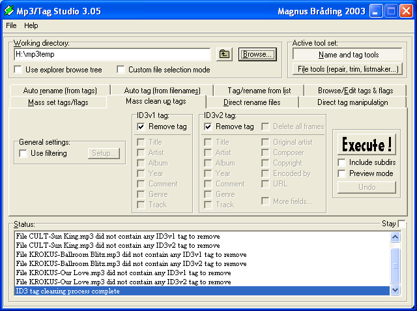Image resolution: width=417 pixels, height=311 pixels.
Task: Open the File menu
Action: pos(11,25)
